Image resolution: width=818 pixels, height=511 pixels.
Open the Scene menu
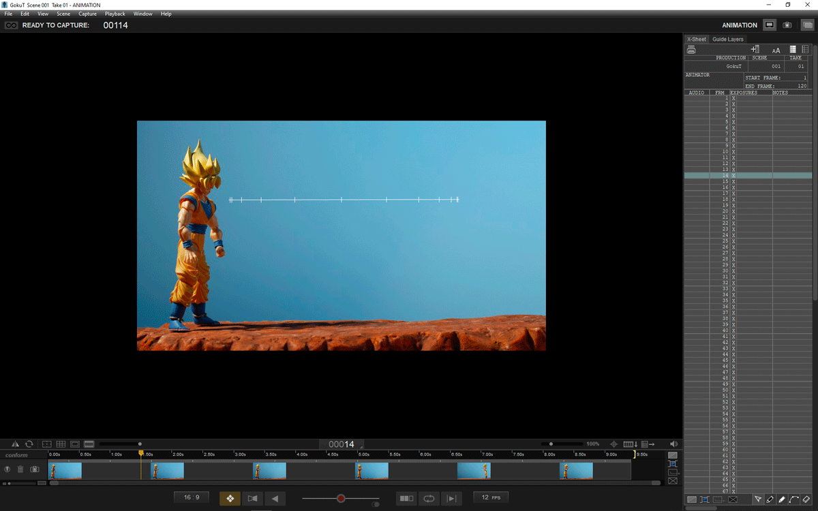(63, 14)
